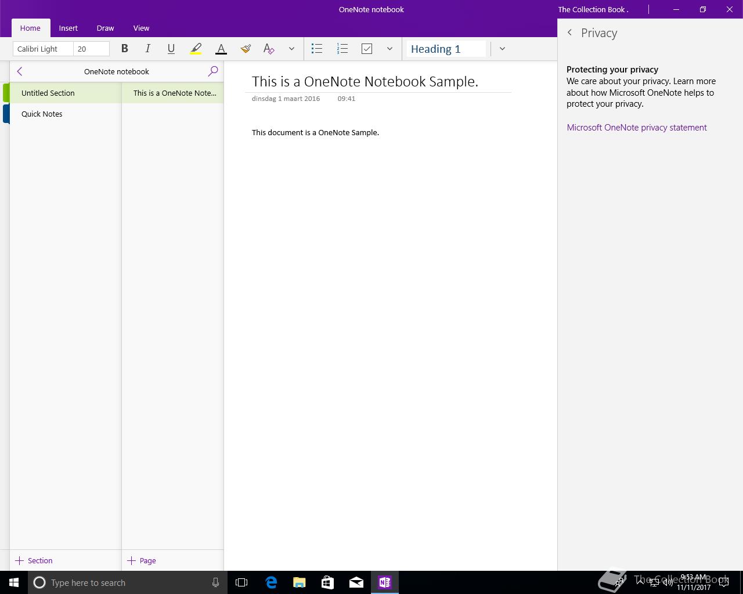The height and width of the screenshot is (594, 743).
Task: Select the format painter brush
Action: tap(246, 49)
